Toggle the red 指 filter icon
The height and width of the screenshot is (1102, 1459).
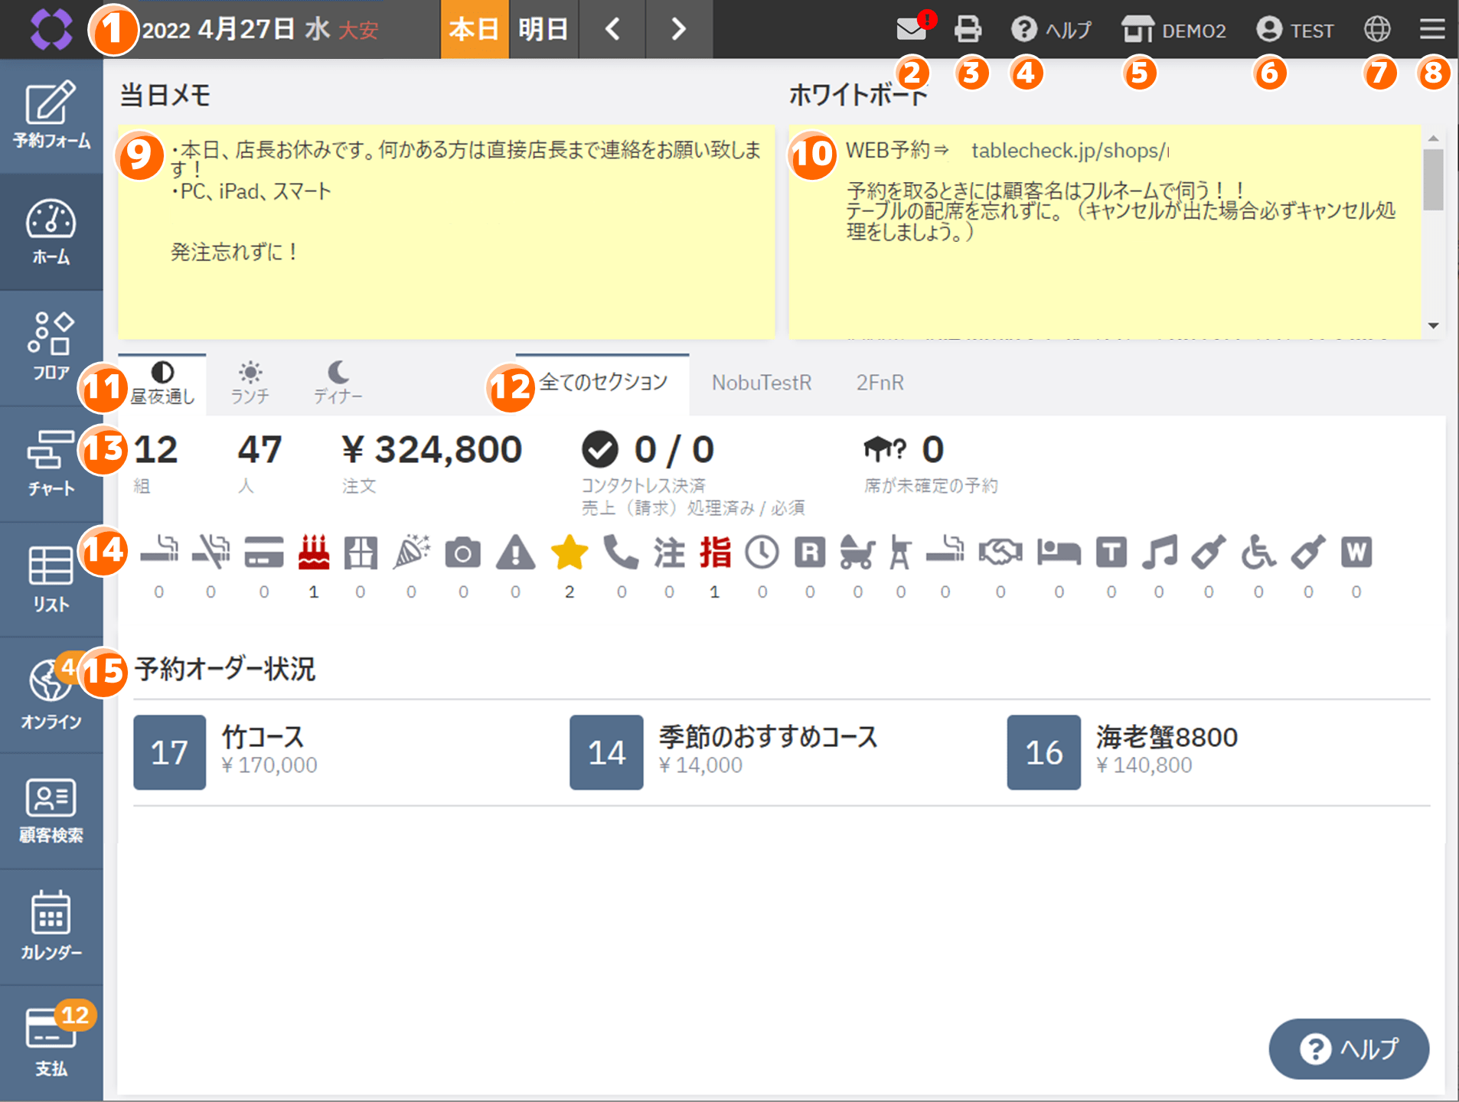pyautogui.click(x=715, y=553)
